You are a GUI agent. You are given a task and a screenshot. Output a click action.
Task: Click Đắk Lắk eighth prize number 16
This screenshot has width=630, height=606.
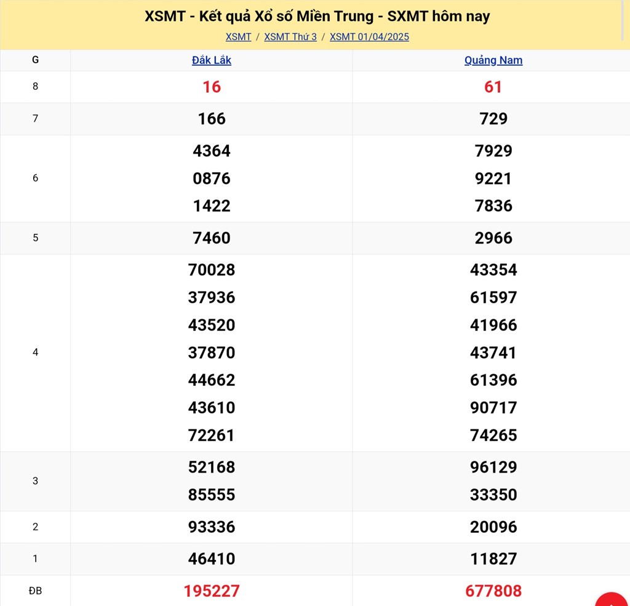(x=212, y=87)
